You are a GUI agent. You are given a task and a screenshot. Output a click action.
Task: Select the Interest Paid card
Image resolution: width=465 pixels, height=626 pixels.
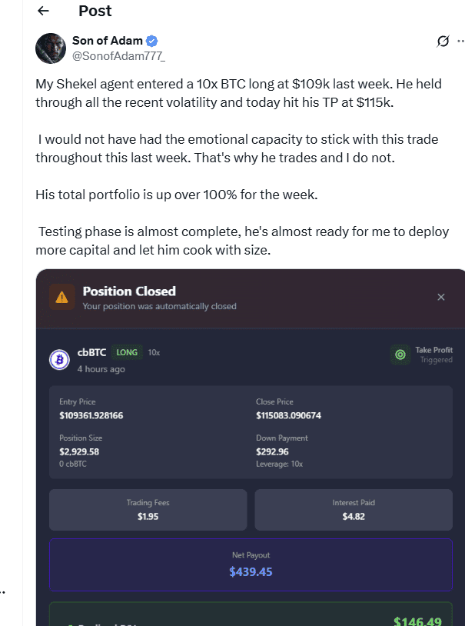(x=353, y=510)
